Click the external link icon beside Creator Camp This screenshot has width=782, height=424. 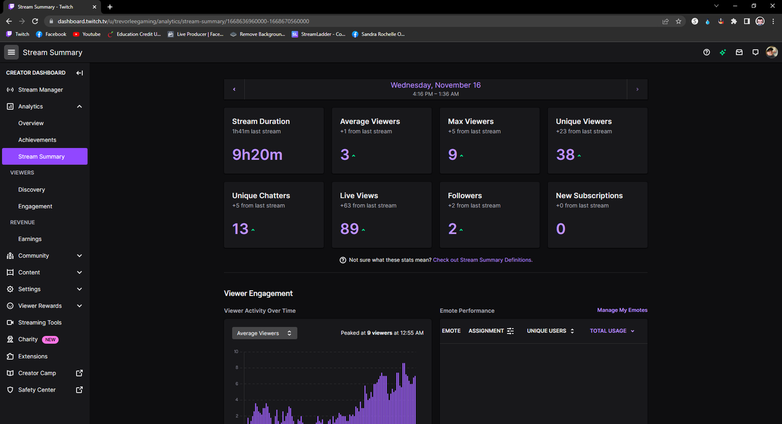(x=80, y=373)
